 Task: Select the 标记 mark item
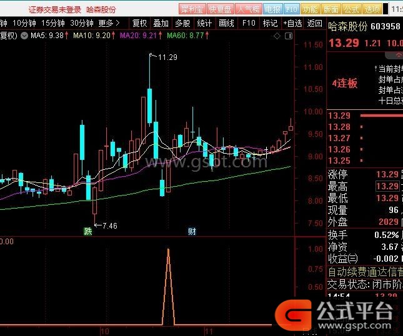click(x=270, y=23)
